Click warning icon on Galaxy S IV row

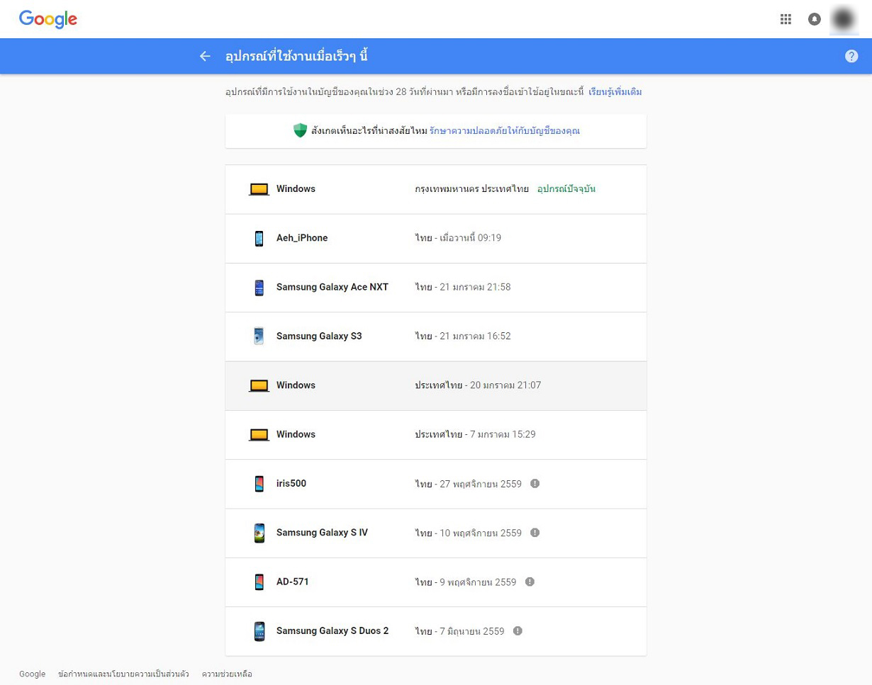pos(535,532)
